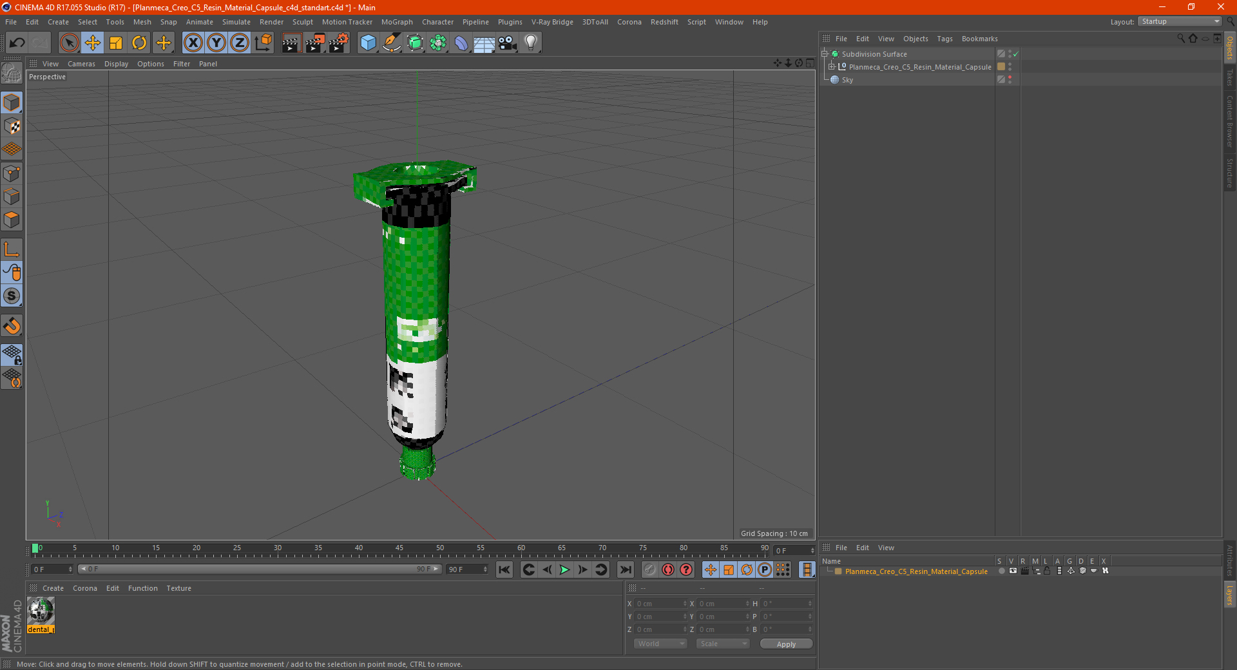Click the position keyframe toggle icon
1237x670 pixels.
711,569
